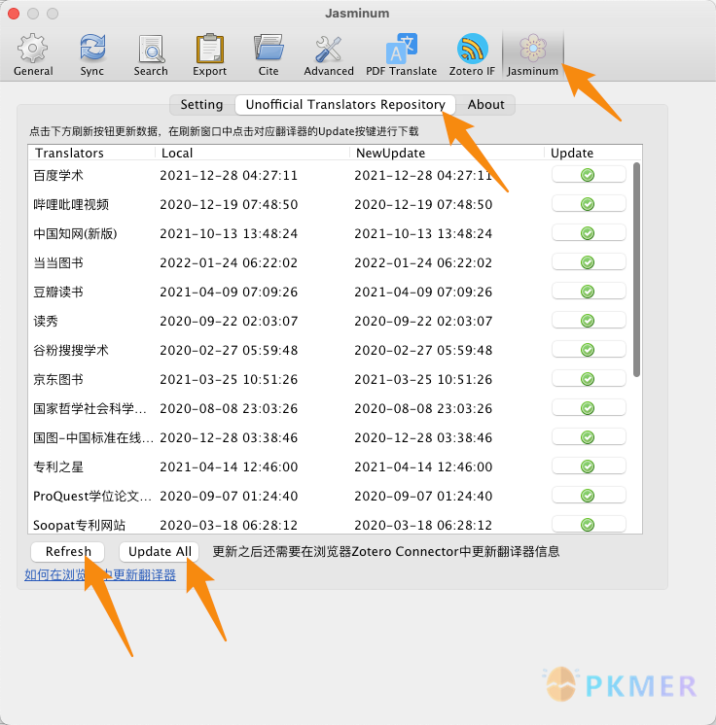
Task: Open the Zotero IF preferences pane
Action: coord(472,54)
